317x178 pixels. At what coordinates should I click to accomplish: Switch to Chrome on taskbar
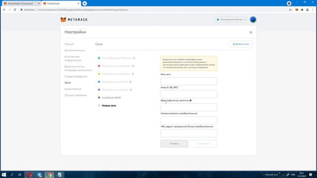(50, 175)
